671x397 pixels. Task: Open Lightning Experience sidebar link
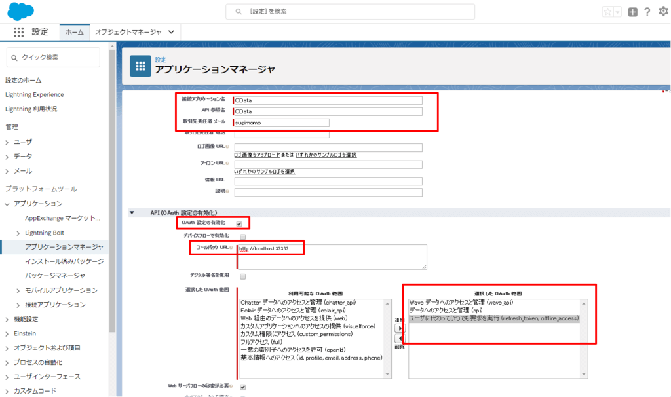click(34, 94)
